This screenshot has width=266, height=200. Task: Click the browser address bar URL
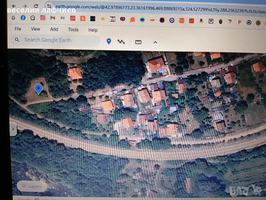(150, 6)
